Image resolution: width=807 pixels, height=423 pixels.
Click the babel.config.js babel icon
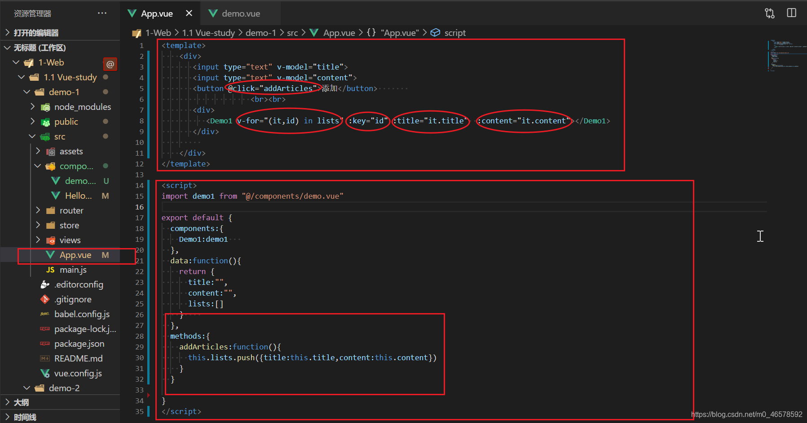(45, 314)
